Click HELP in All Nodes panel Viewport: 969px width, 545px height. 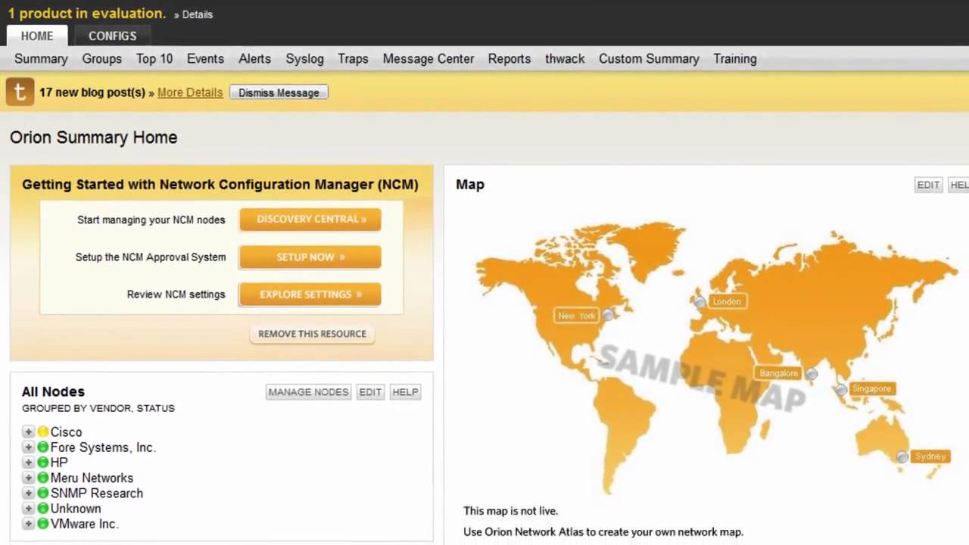(x=405, y=392)
